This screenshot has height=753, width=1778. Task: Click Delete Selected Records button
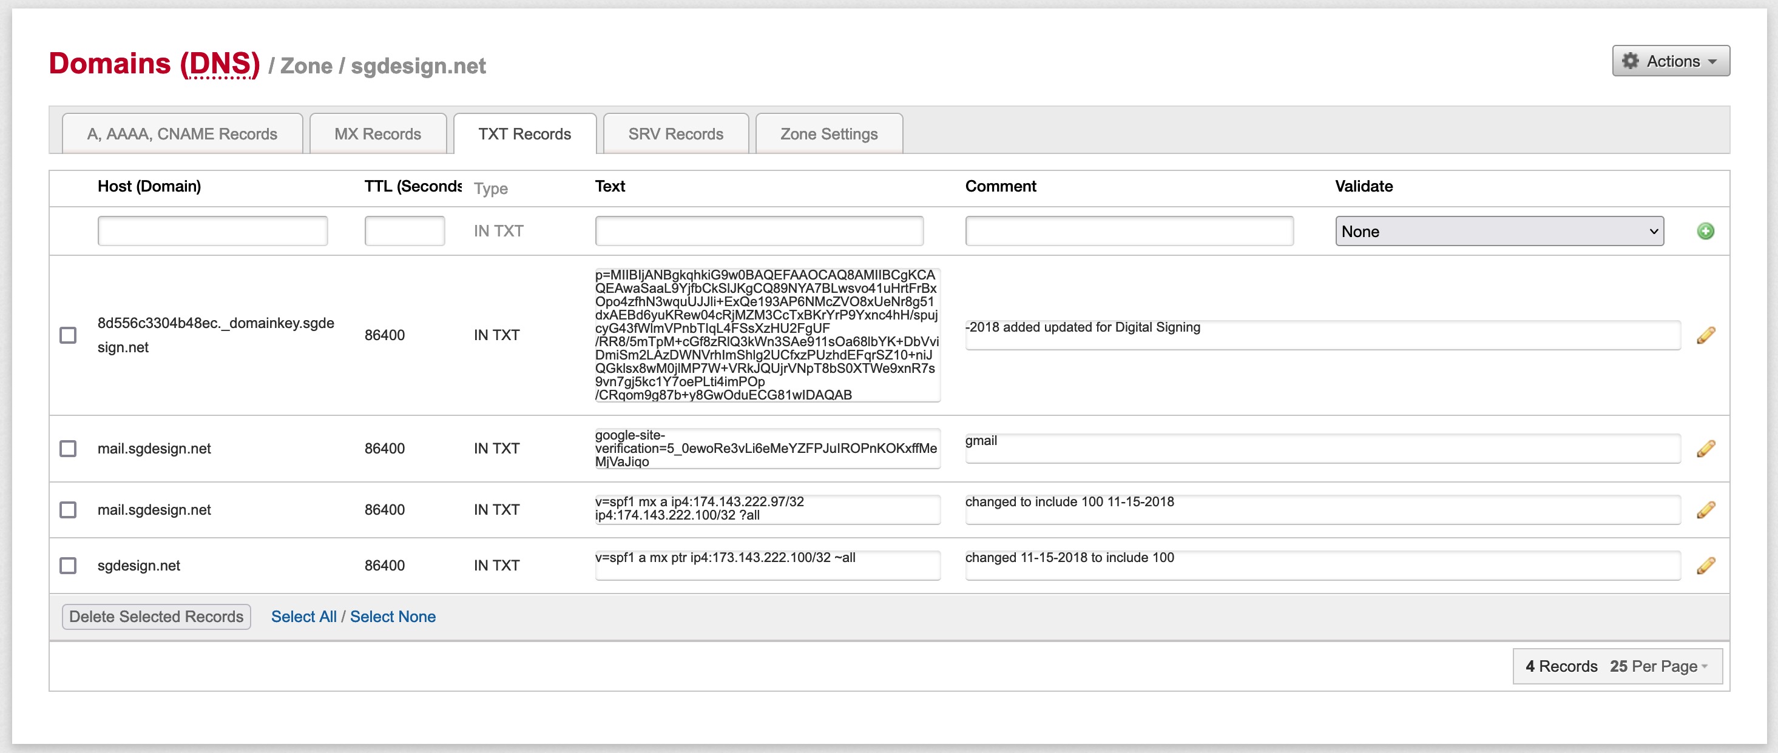tap(156, 617)
